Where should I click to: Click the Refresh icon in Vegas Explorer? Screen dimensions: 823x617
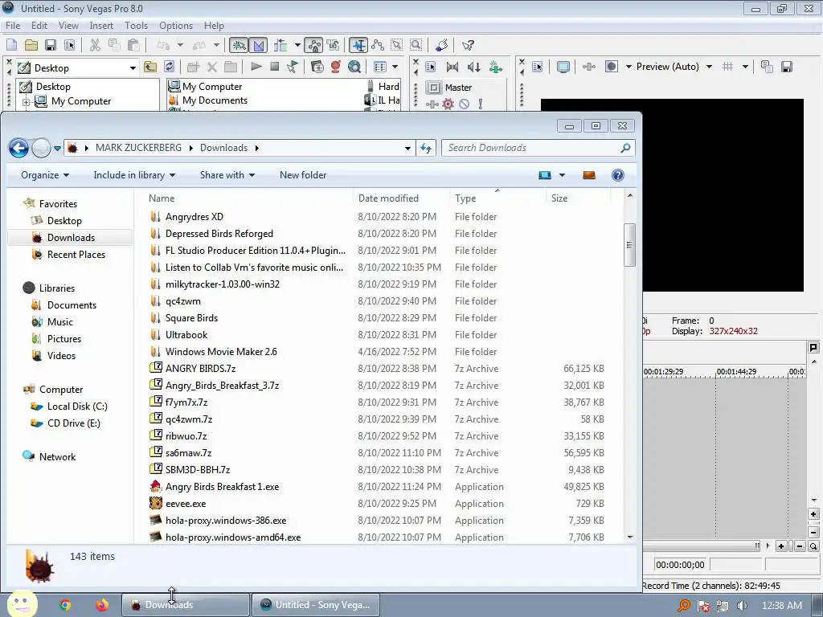[x=169, y=67]
